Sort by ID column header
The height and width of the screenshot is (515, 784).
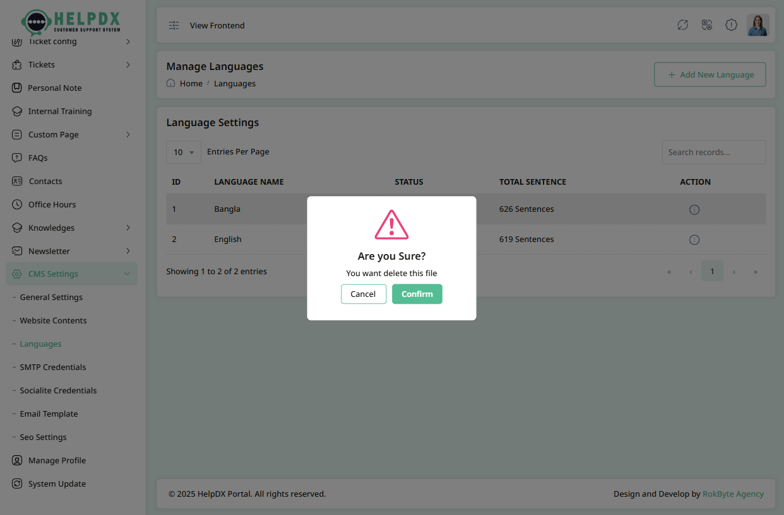(x=176, y=182)
